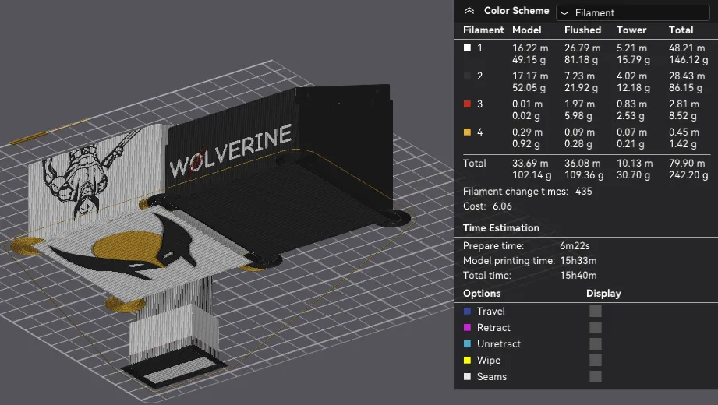Click the Seams option label

tap(492, 377)
